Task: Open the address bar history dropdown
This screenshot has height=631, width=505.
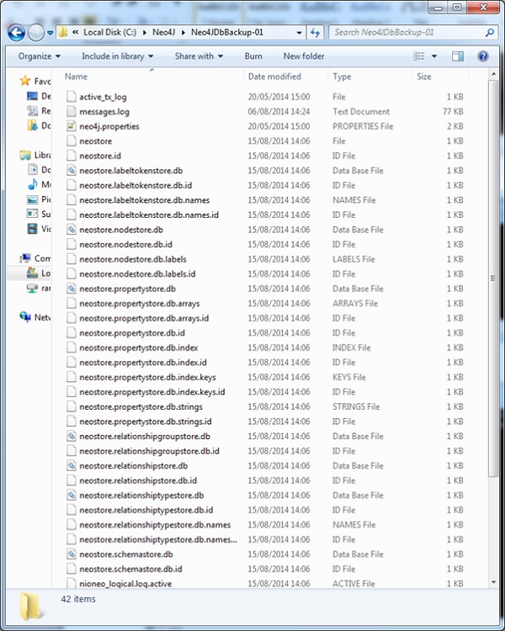Action: point(300,33)
